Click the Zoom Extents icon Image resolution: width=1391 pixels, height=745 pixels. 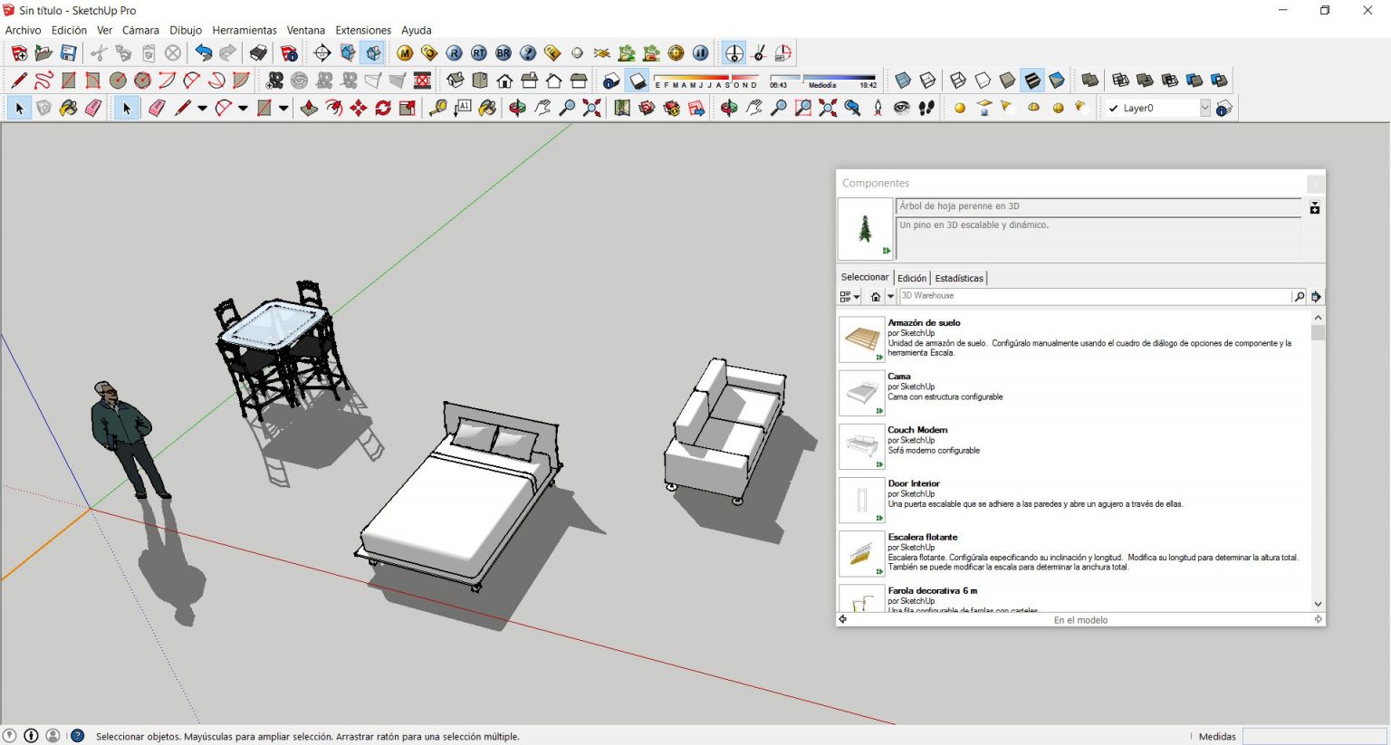(590, 108)
